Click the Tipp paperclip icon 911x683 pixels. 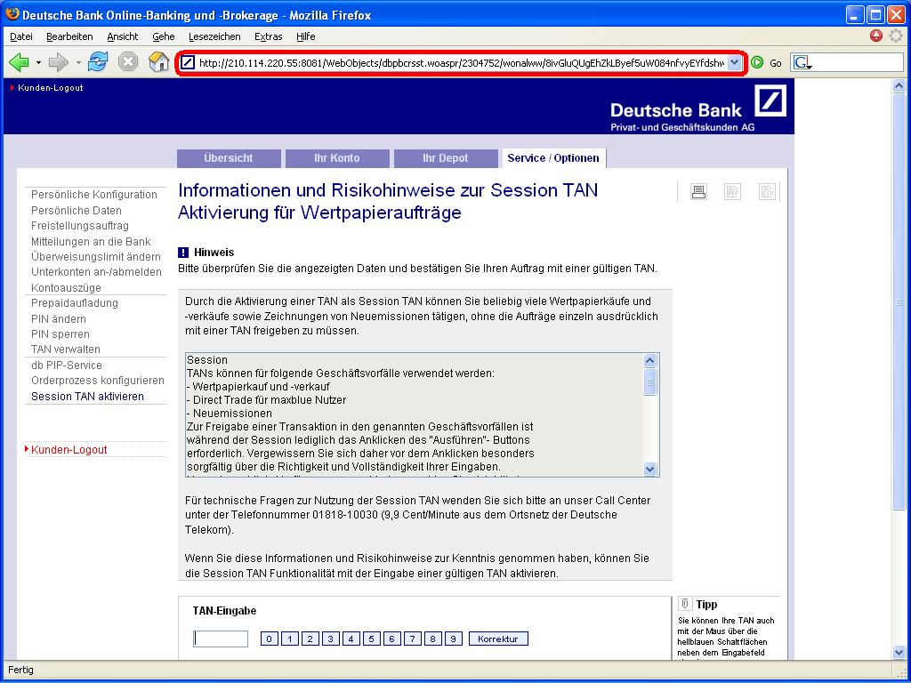coord(685,604)
